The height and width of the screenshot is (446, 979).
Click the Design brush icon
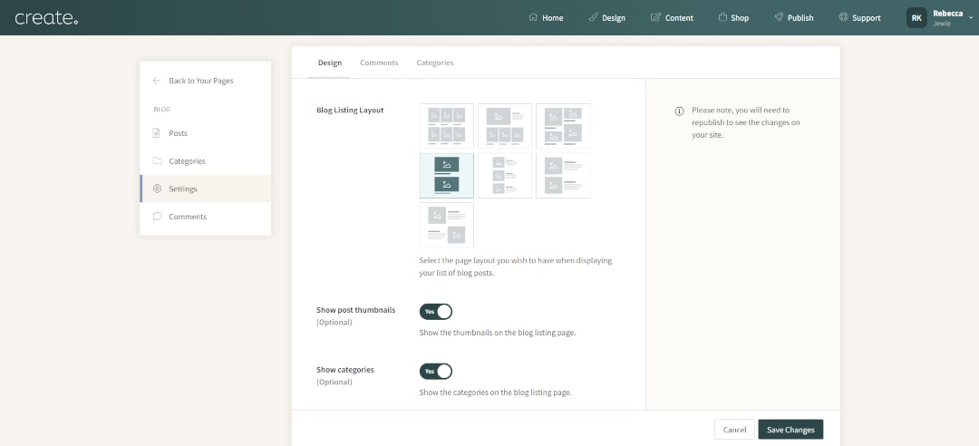coord(593,17)
